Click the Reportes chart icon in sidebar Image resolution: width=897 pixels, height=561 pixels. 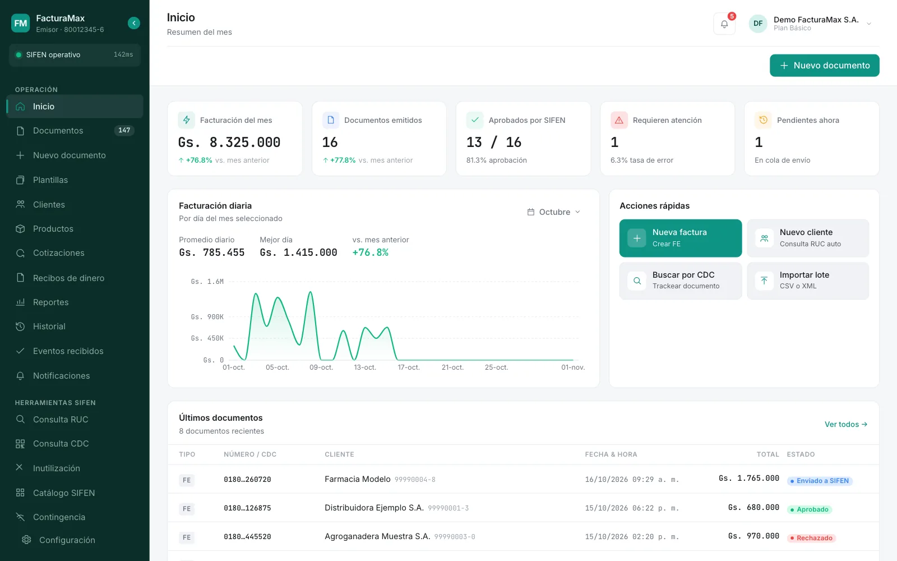click(20, 302)
